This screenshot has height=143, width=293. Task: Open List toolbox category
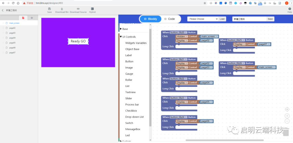click(x=127, y=86)
